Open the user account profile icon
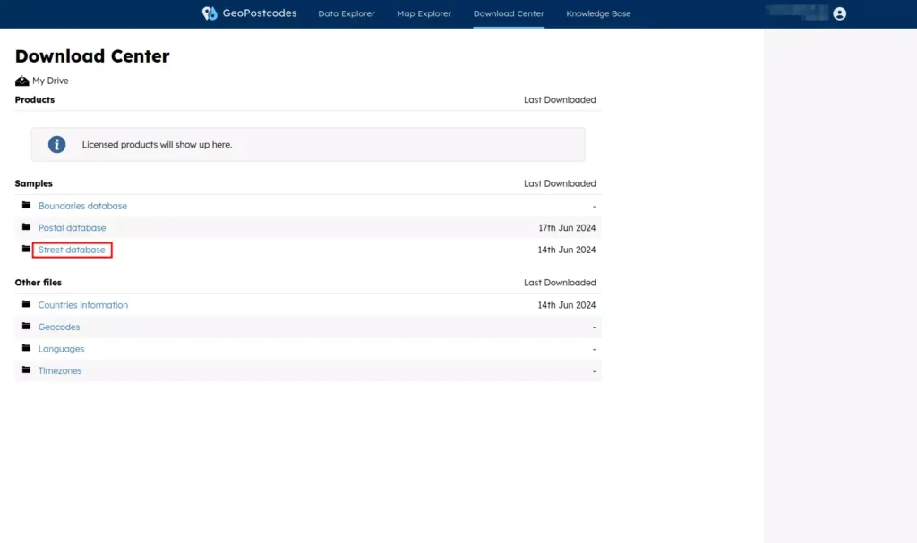This screenshot has height=543, width=917. click(x=839, y=13)
